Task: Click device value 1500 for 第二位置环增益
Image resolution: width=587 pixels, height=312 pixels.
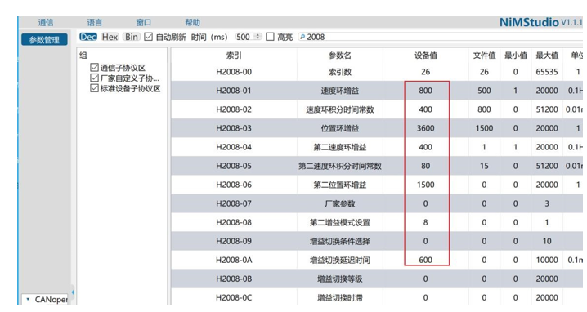Action: pos(426,185)
